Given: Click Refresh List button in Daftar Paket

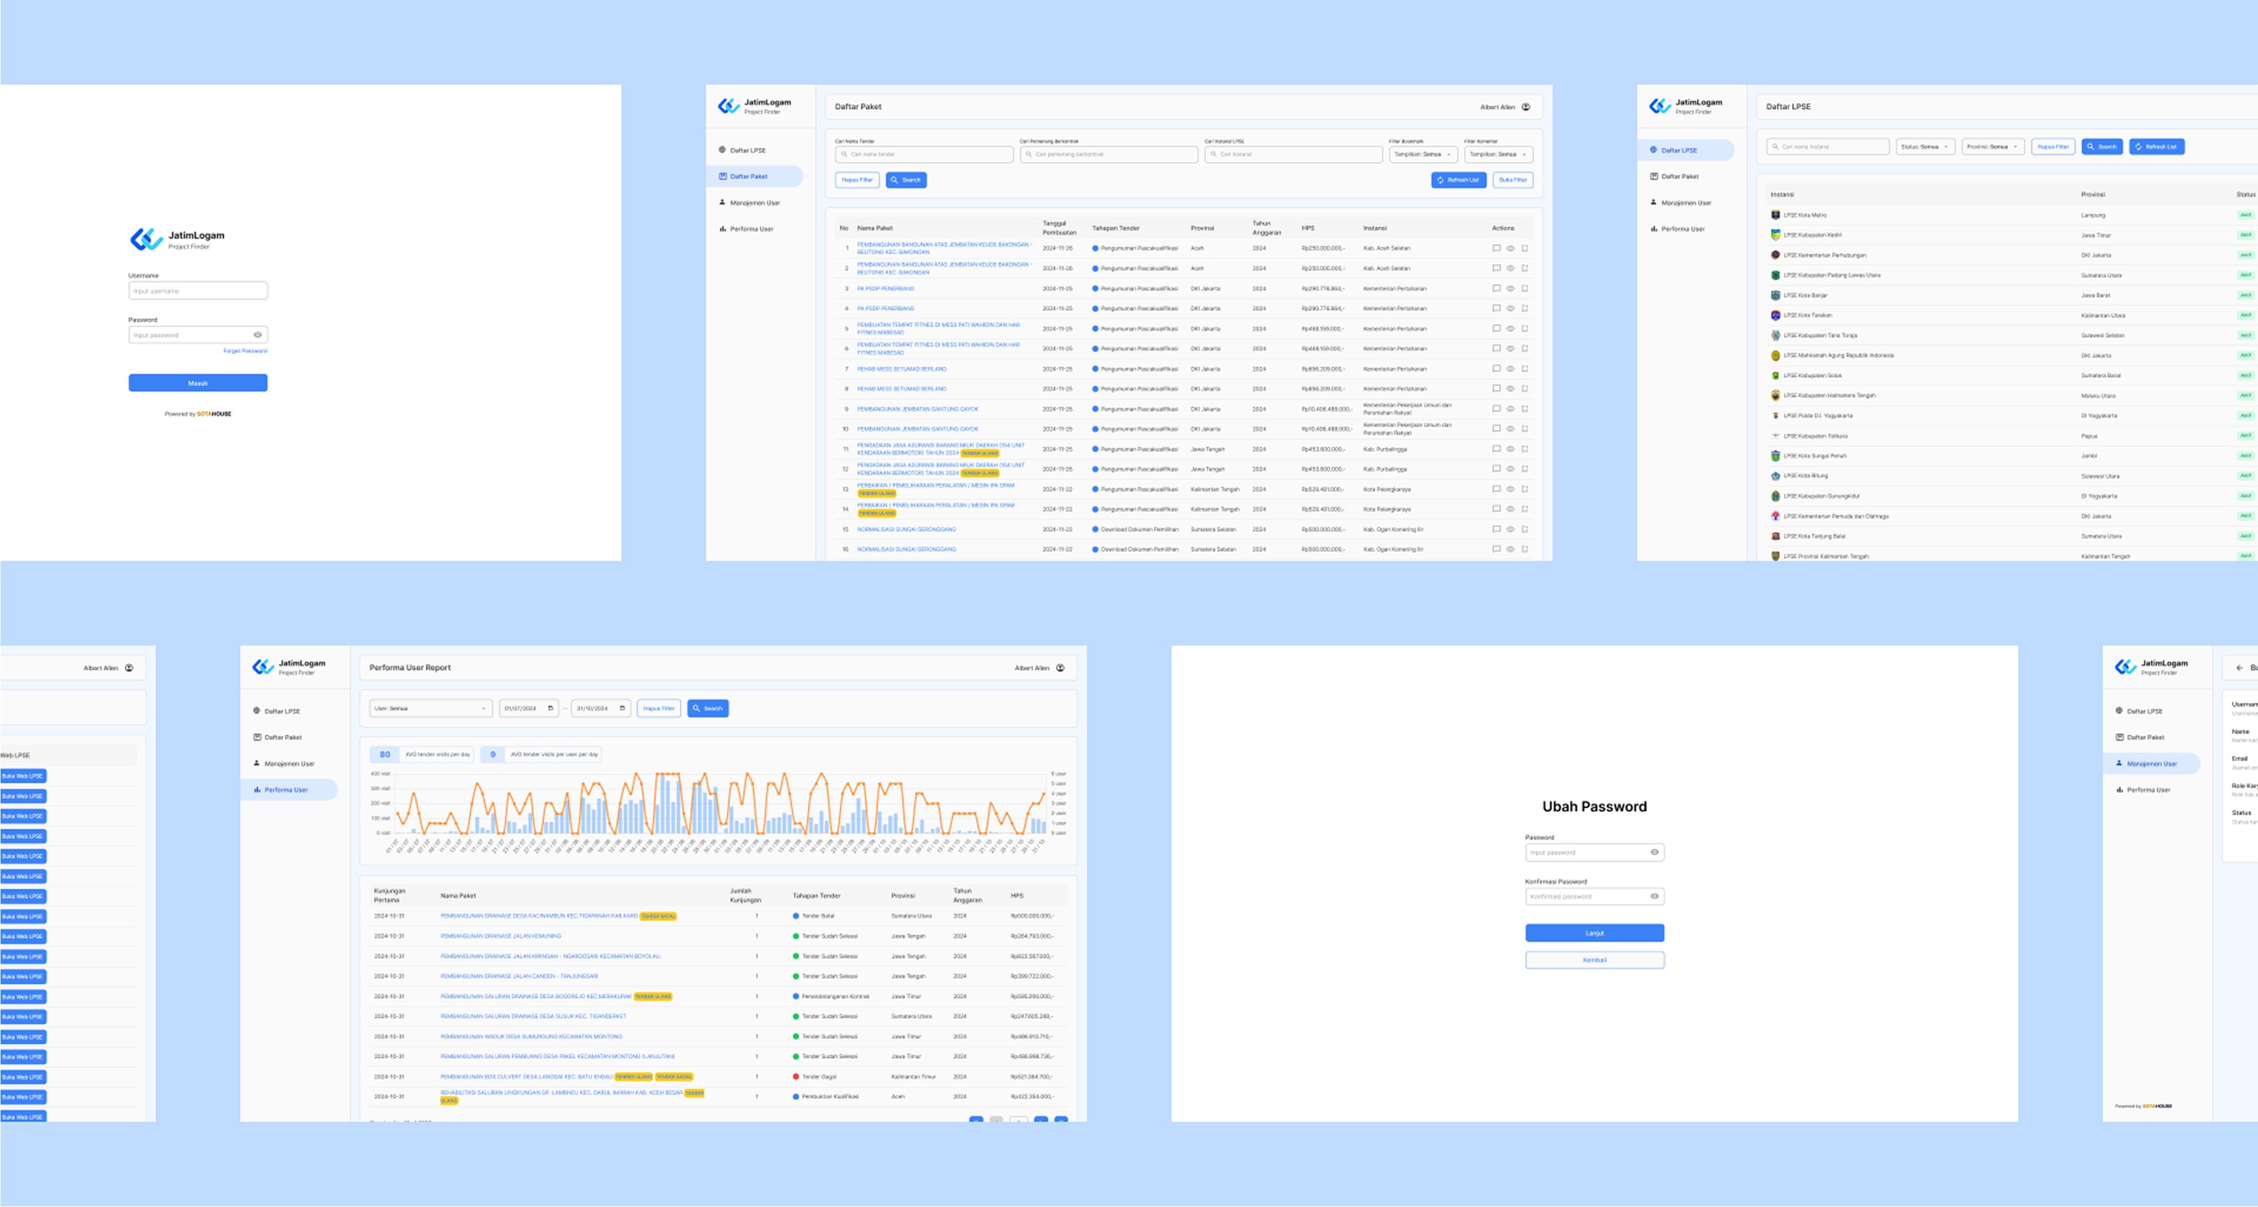Looking at the screenshot, I should point(1458,180).
